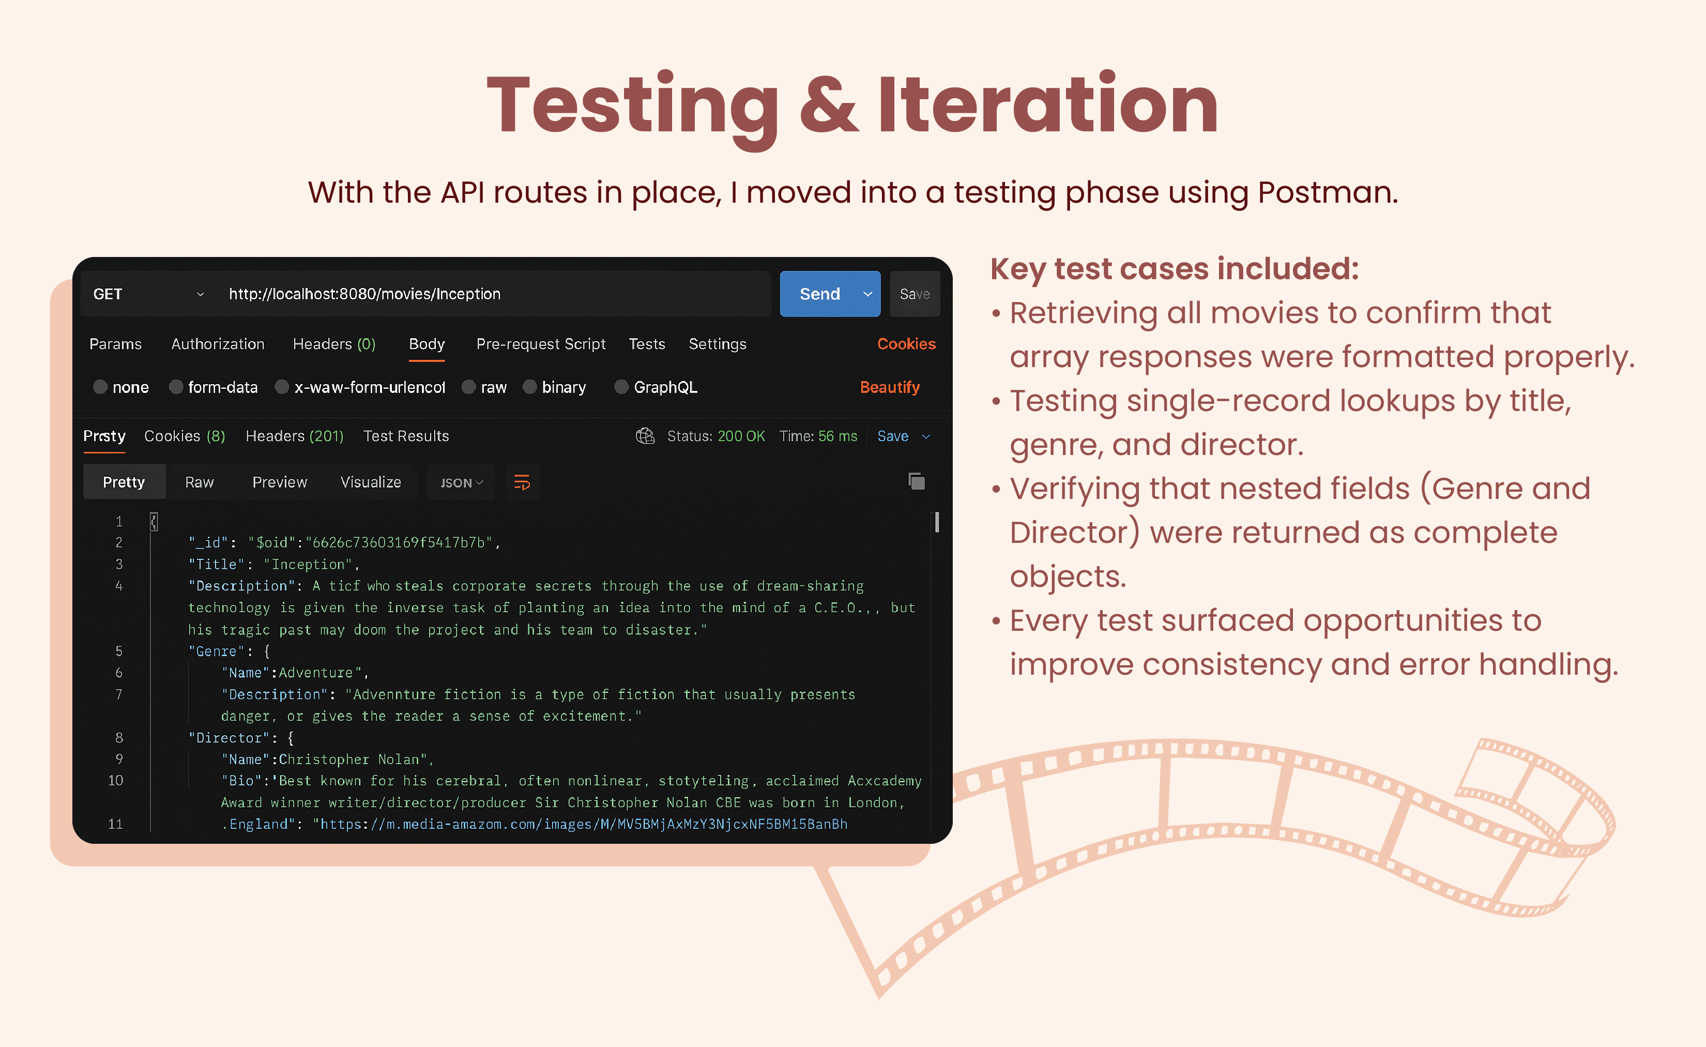
Task: Select the Body tab
Action: tap(426, 344)
